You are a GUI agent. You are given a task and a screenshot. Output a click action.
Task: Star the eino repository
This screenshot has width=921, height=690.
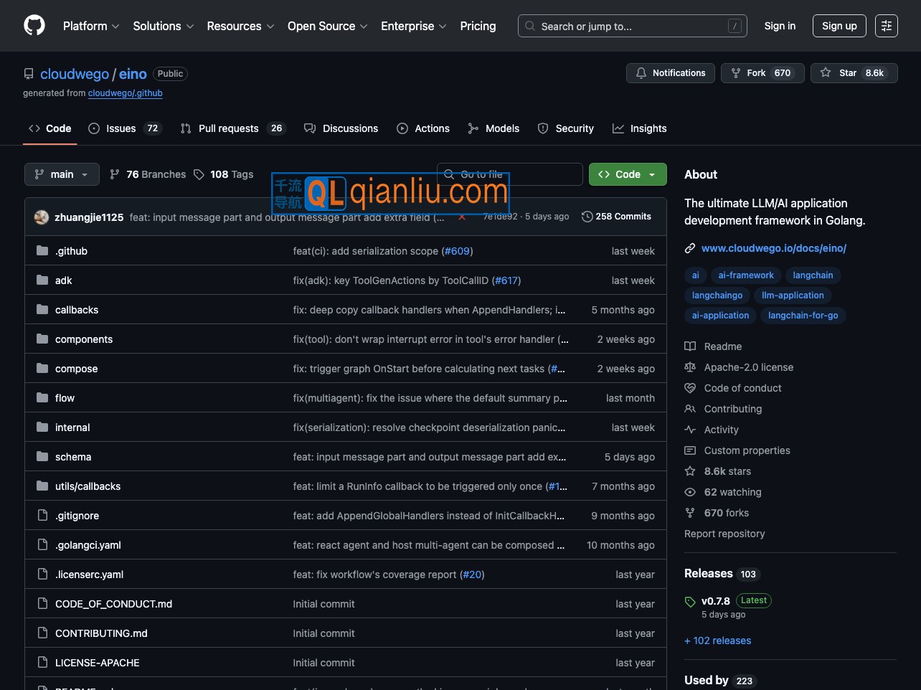point(854,73)
